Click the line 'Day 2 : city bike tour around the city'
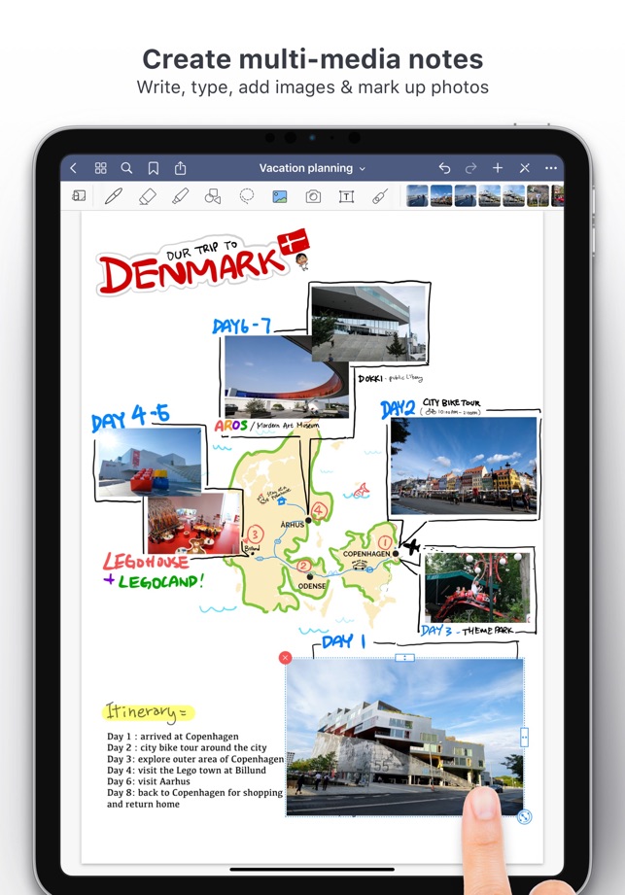The width and height of the screenshot is (625, 895). pyautogui.click(x=187, y=747)
